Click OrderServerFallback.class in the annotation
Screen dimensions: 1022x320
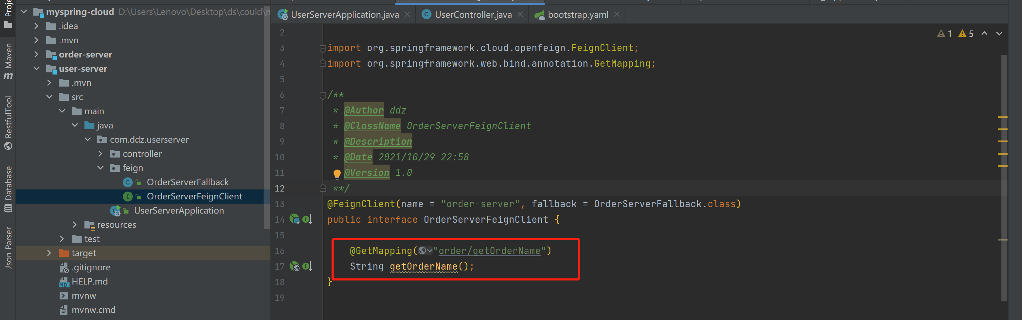click(x=665, y=204)
